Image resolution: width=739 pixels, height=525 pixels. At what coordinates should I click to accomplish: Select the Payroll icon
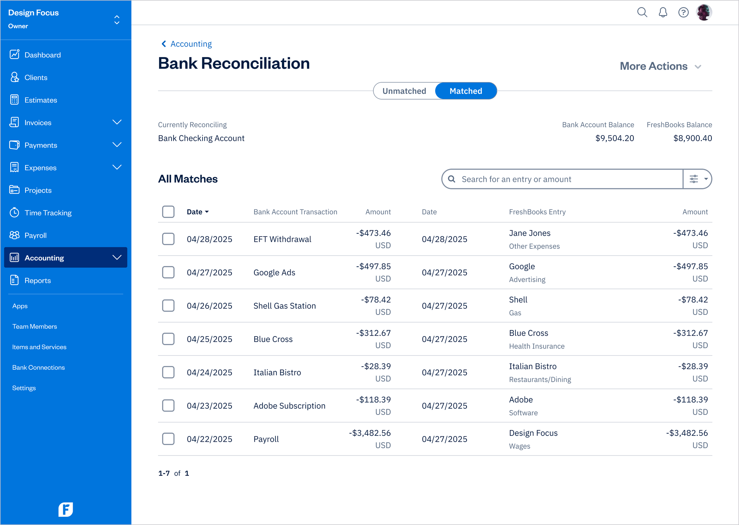pos(14,235)
